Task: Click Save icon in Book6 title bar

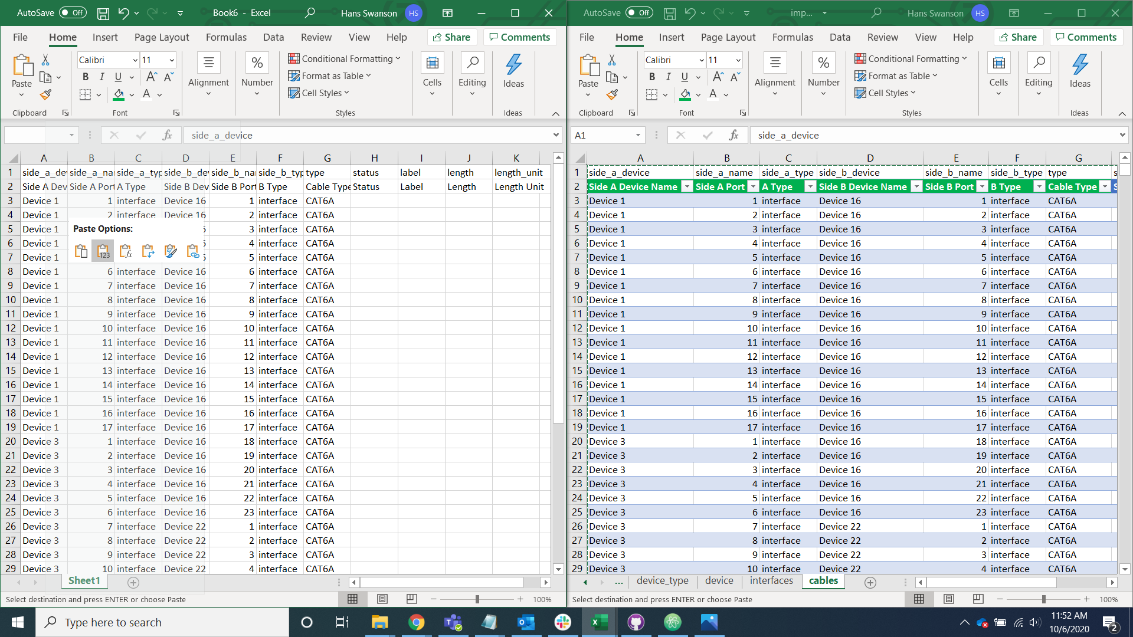Action: [103, 13]
